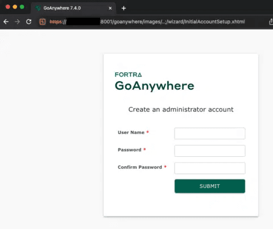
Task: Reload the GoAnywhere setup page
Action: (28, 22)
